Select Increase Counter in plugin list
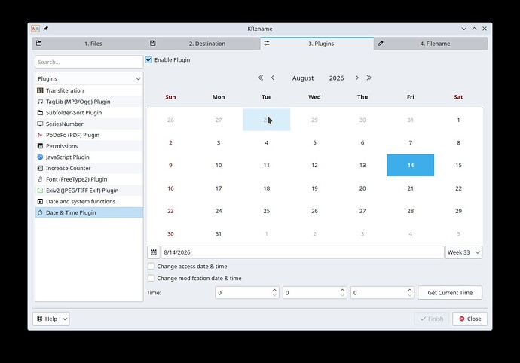Viewport: 520px width, 363px height. click(x=89, y=168)
